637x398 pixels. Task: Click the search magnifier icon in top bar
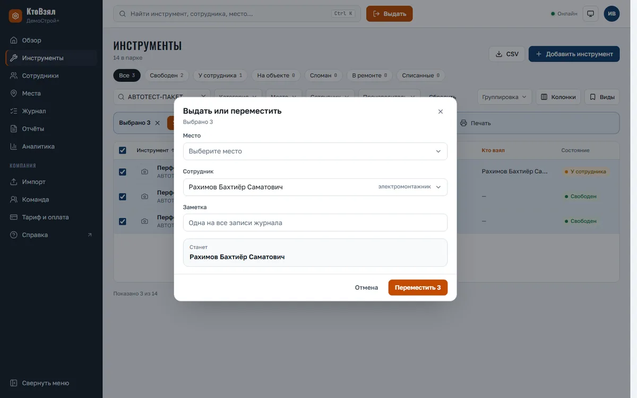123,14
